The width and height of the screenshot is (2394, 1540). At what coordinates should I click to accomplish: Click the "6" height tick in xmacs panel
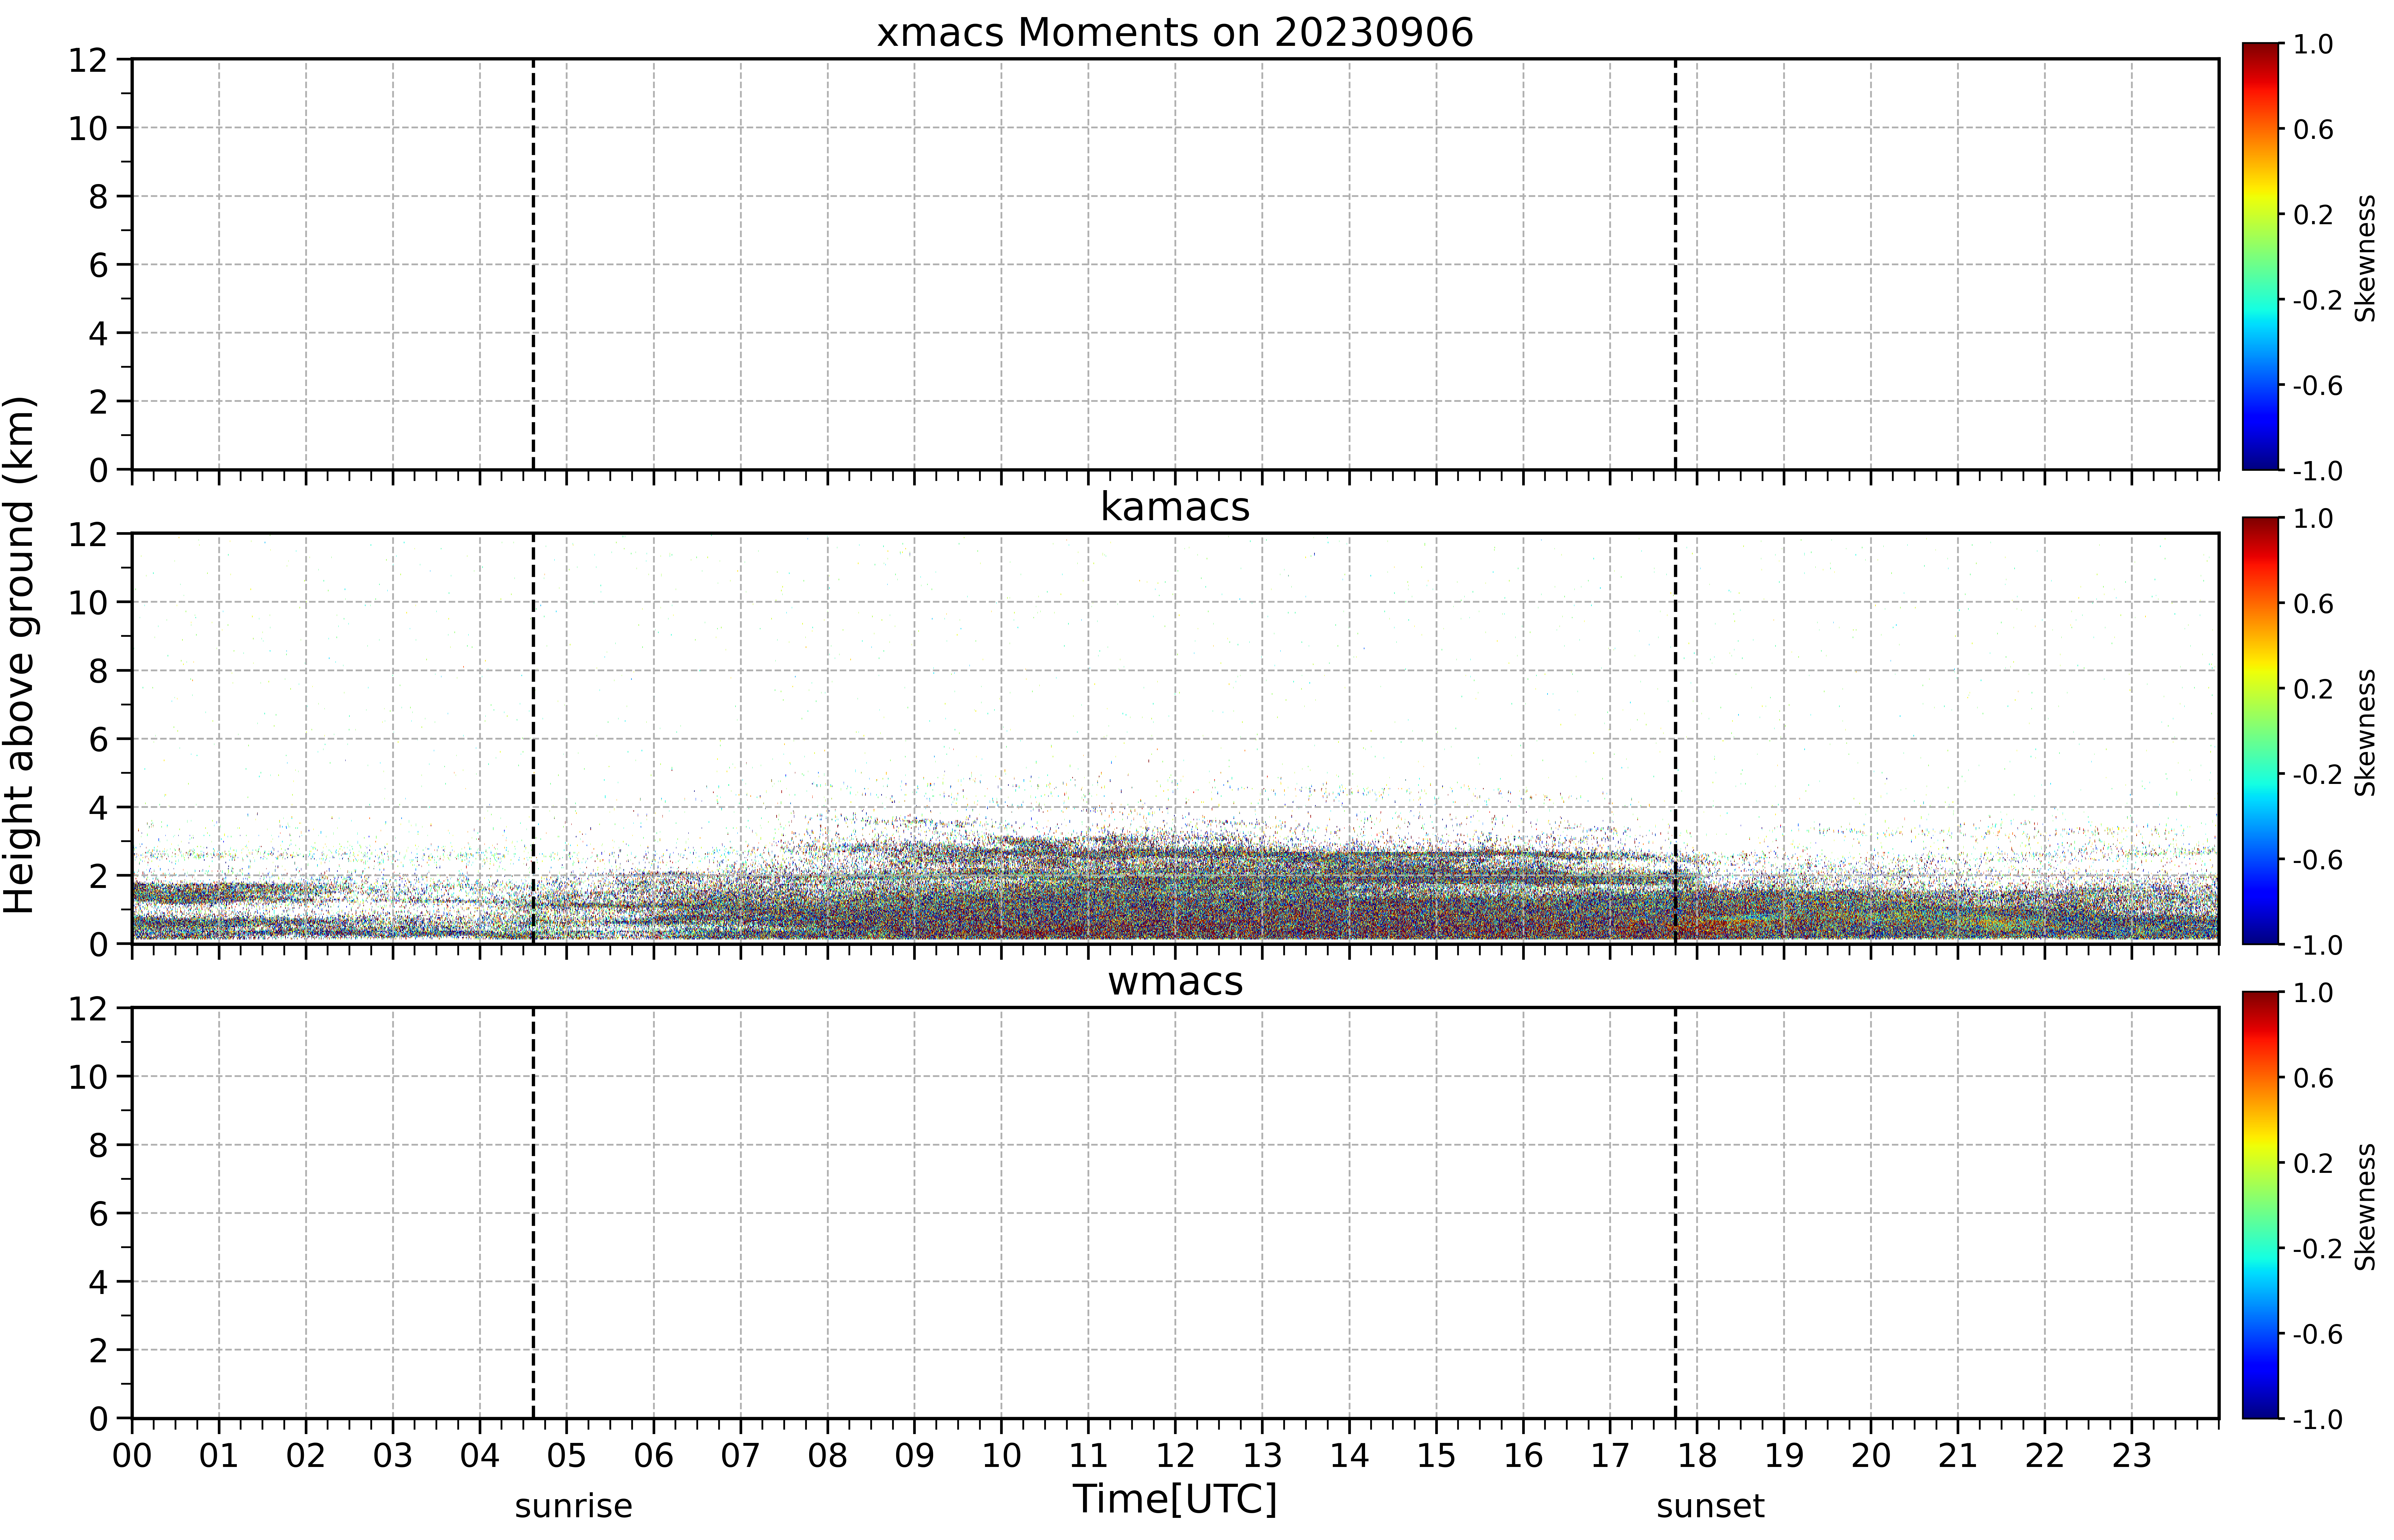point(98,265)
